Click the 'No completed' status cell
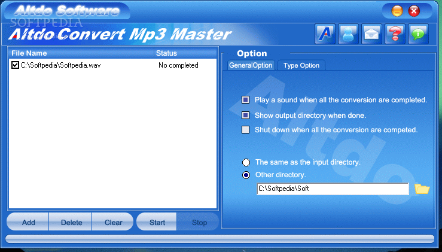The image size is (442, 252). pos(178,65)
